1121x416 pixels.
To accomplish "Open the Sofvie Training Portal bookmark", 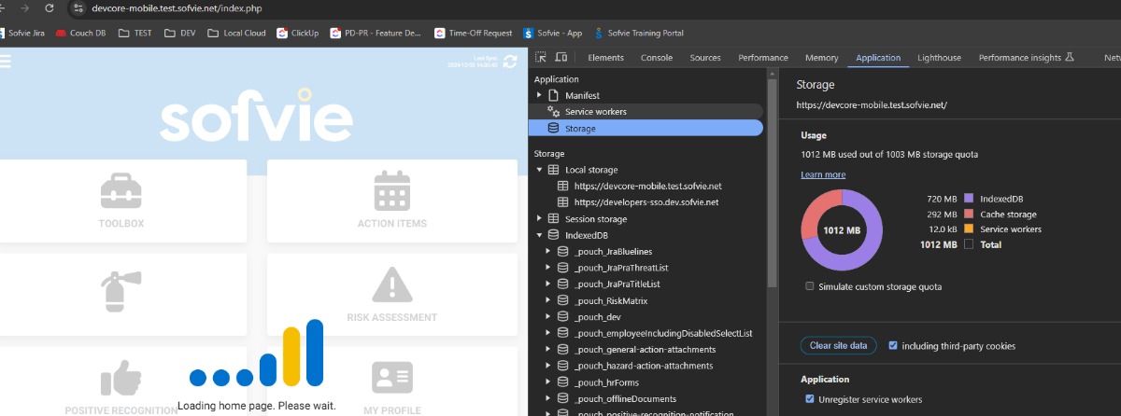I will coord(639,33).
